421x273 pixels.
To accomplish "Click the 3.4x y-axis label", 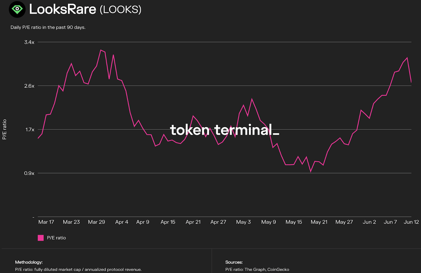I will pyautogui.click(x=29, y=42).
